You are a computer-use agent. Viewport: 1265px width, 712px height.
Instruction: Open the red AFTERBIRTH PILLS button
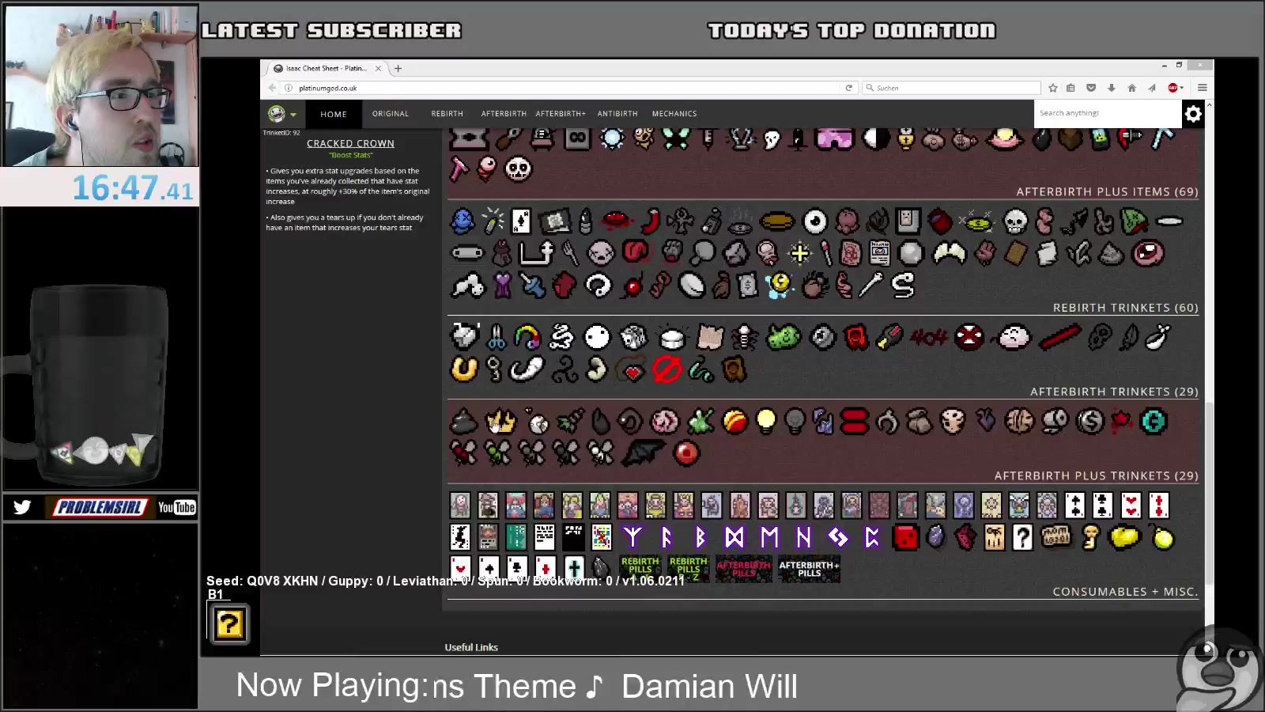point(743,569)
